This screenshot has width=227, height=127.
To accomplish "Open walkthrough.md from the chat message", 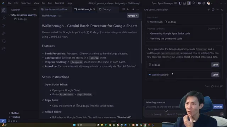I will [x=215, y=75].
